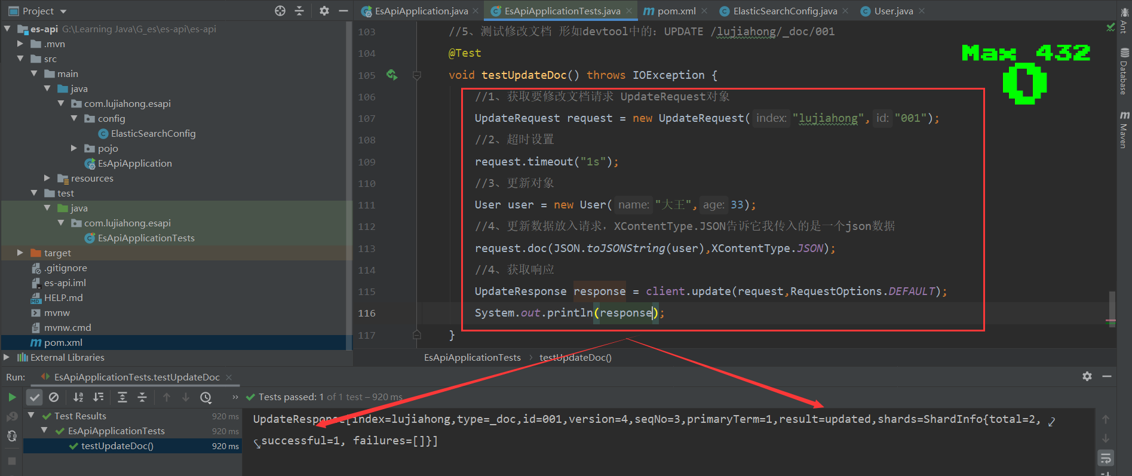
Task: Click testUpdateDoc() in the breadcrumb bar
Action: coord(575,357)
